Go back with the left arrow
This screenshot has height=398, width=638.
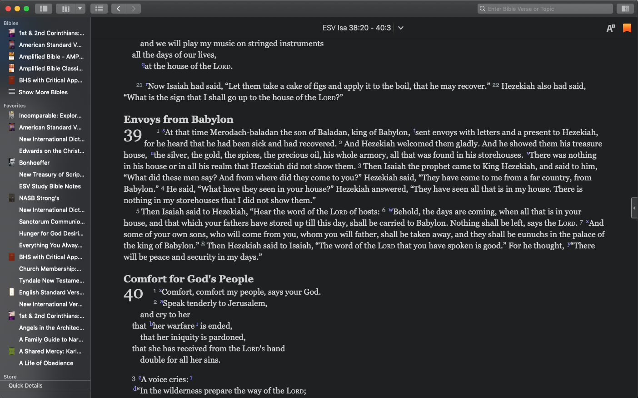[x=119, y=9]
